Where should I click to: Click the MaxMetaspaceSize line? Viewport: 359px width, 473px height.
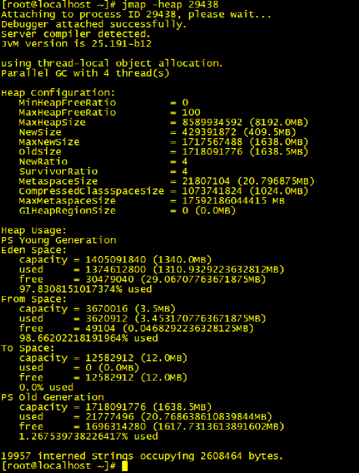tap(152, 201)
